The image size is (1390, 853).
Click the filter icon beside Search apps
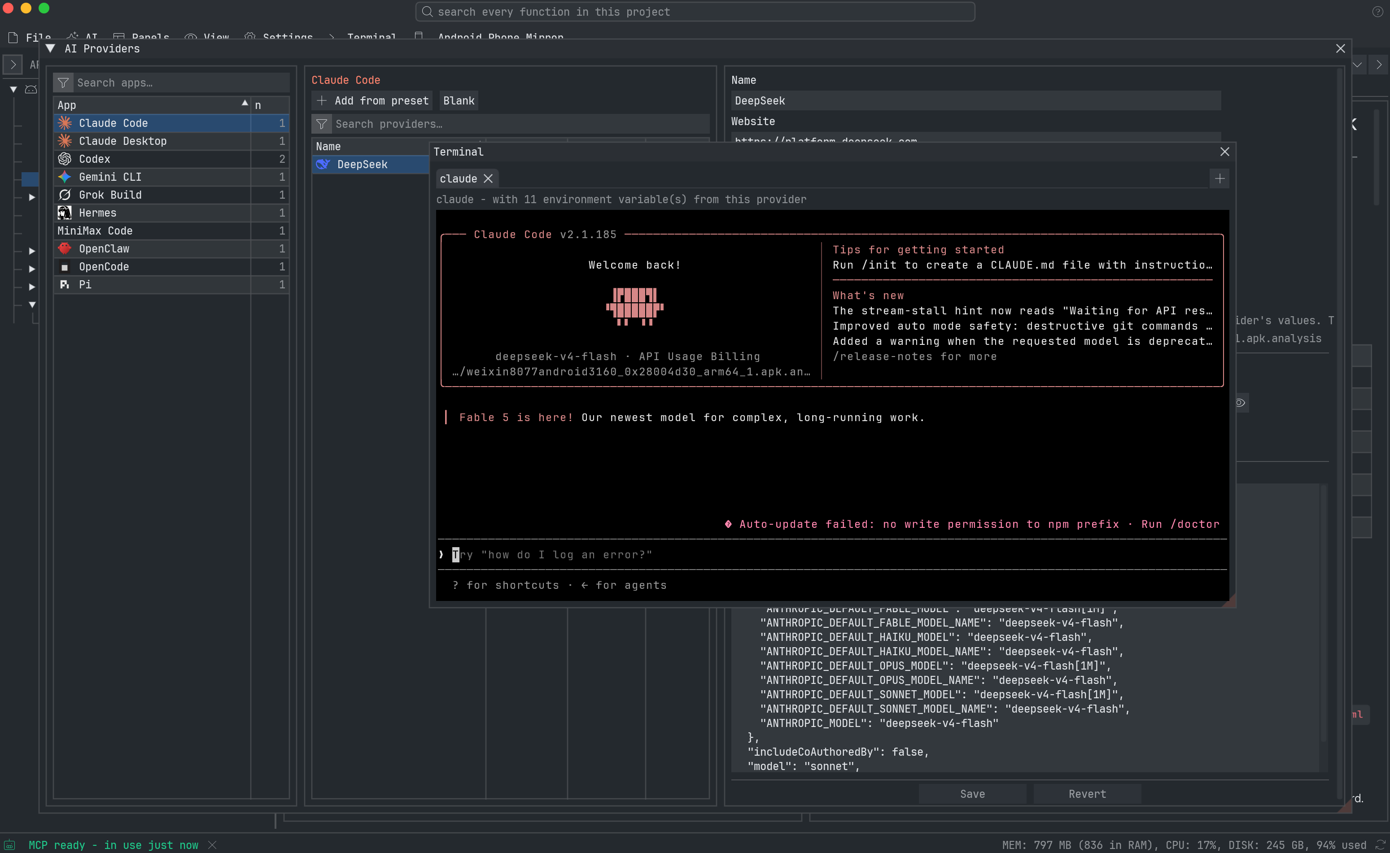point(63,83)
